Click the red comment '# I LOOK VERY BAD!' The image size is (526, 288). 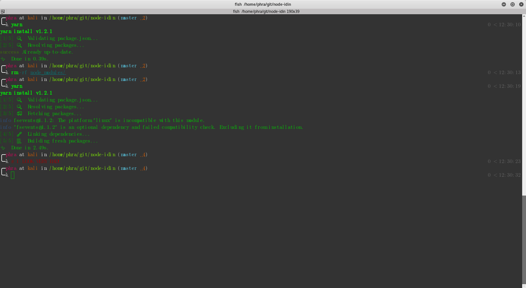click(x=35, y=161)
